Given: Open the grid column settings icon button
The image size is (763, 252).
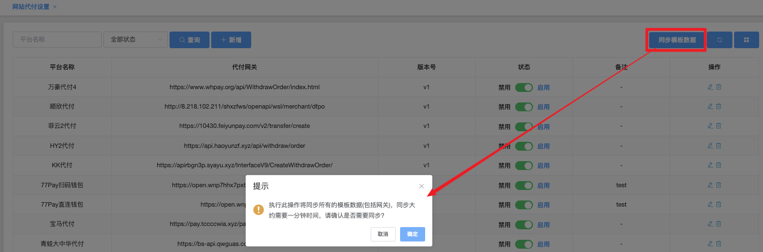Looking at the screenshot, I should 746,40.
